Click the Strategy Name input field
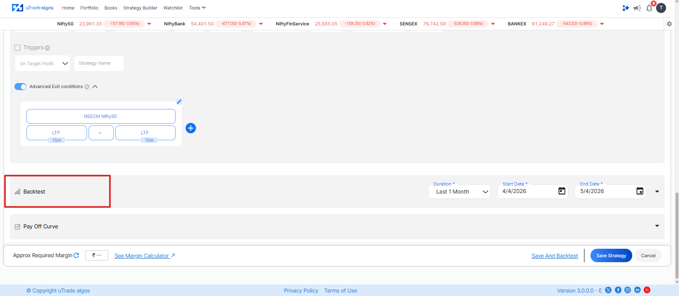Screen dimensions: 679x296 coord(99,63)
